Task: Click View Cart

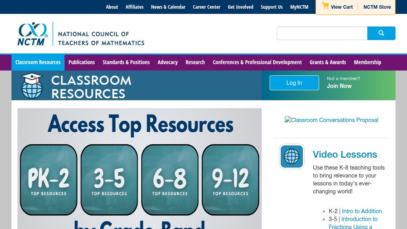Action: point(342,7)
